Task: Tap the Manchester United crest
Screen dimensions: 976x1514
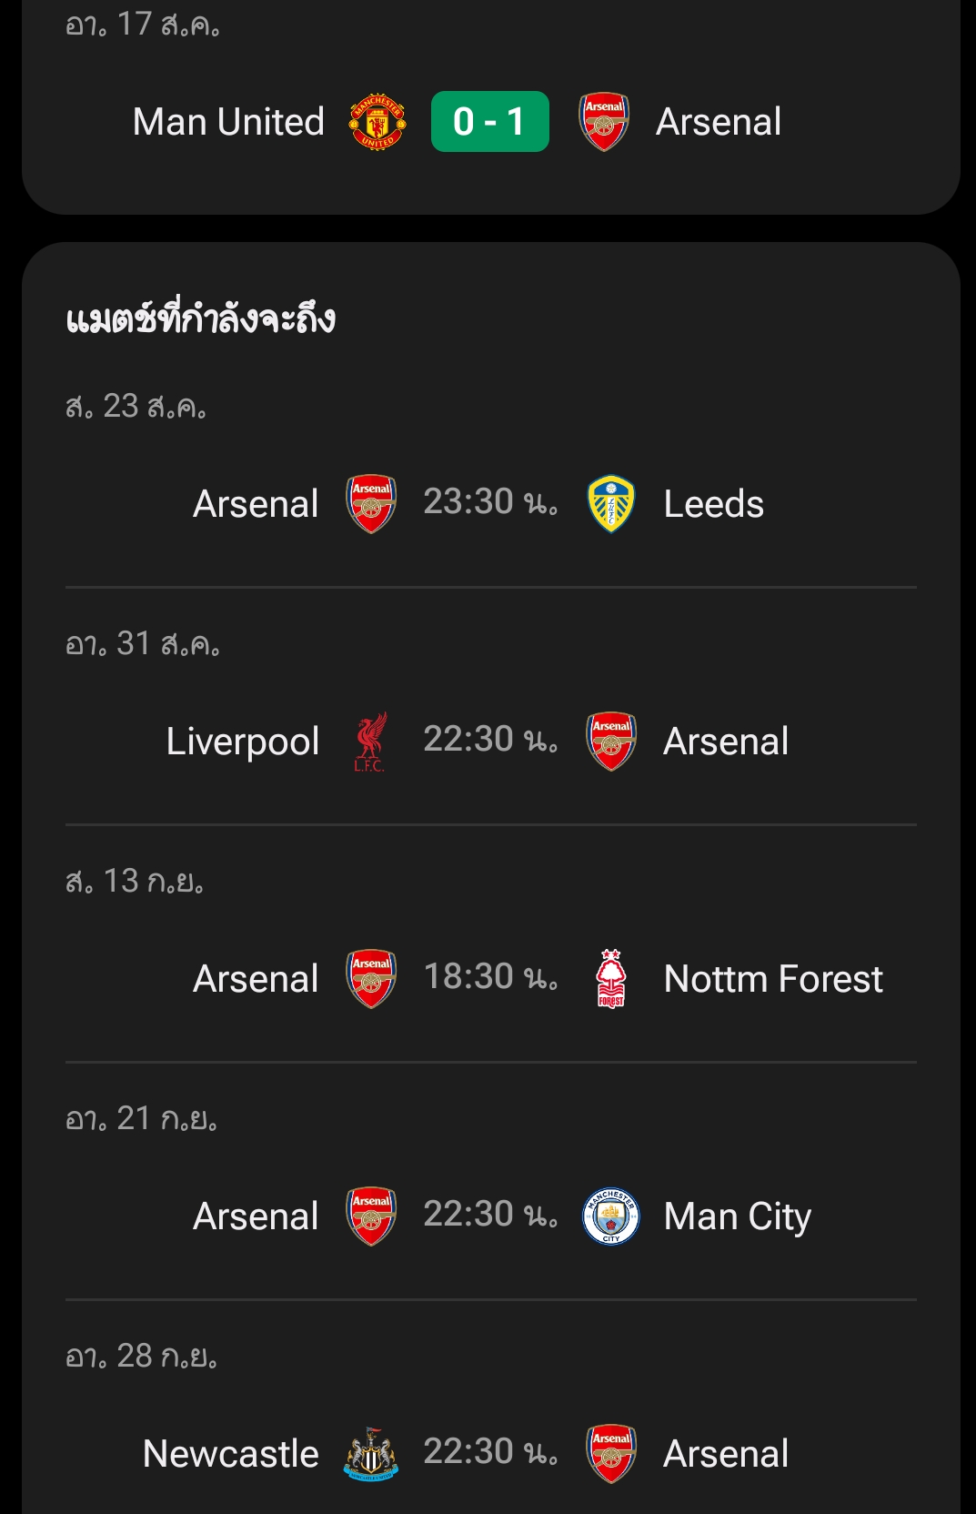Action: pyautogui.click(x=377, y=121)
